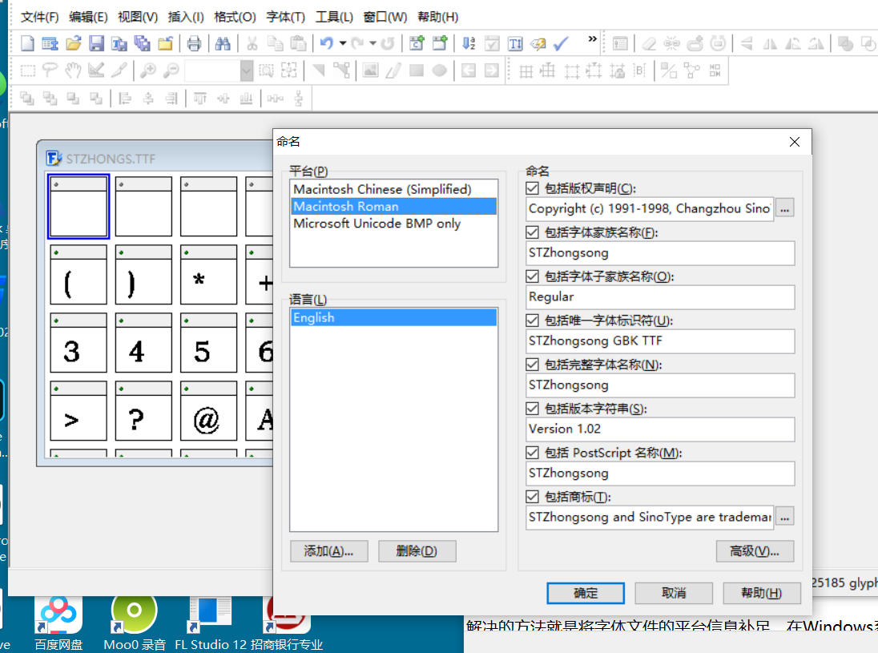Image resolution: width=878 pixels, height=653 pixels.
Task: Click the font family name STZhongsong field
Action: (x=659, y=252)
